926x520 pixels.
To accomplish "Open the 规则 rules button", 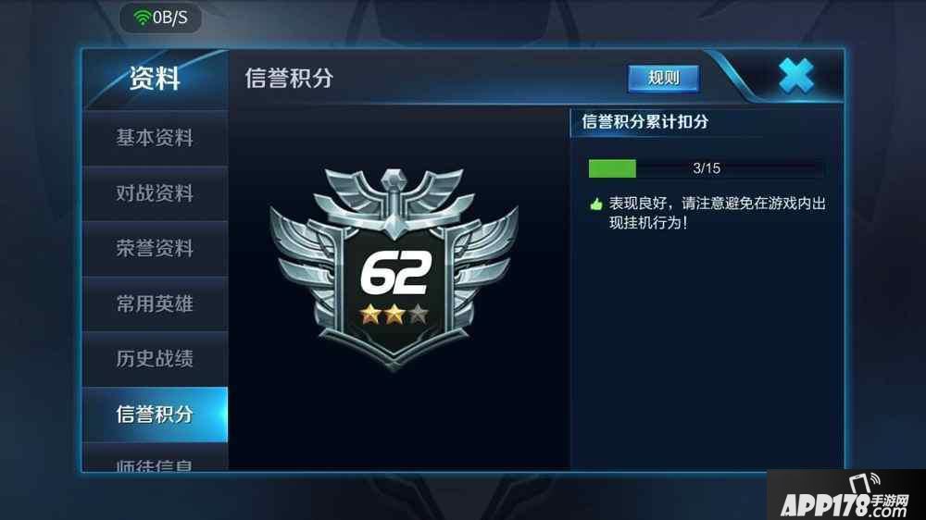I will pyautogui.click(x=663, y=78).
